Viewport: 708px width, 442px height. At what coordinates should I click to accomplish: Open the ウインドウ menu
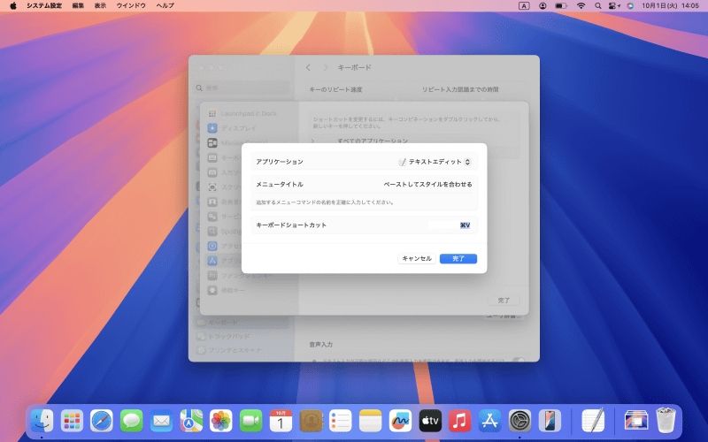tap(131, 6)
